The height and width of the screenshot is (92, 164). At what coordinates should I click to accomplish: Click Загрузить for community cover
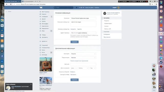(x=73, y=29)
